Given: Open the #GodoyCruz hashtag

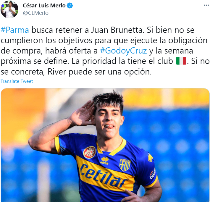Looking at the screenshot, I should coord(123,51).
